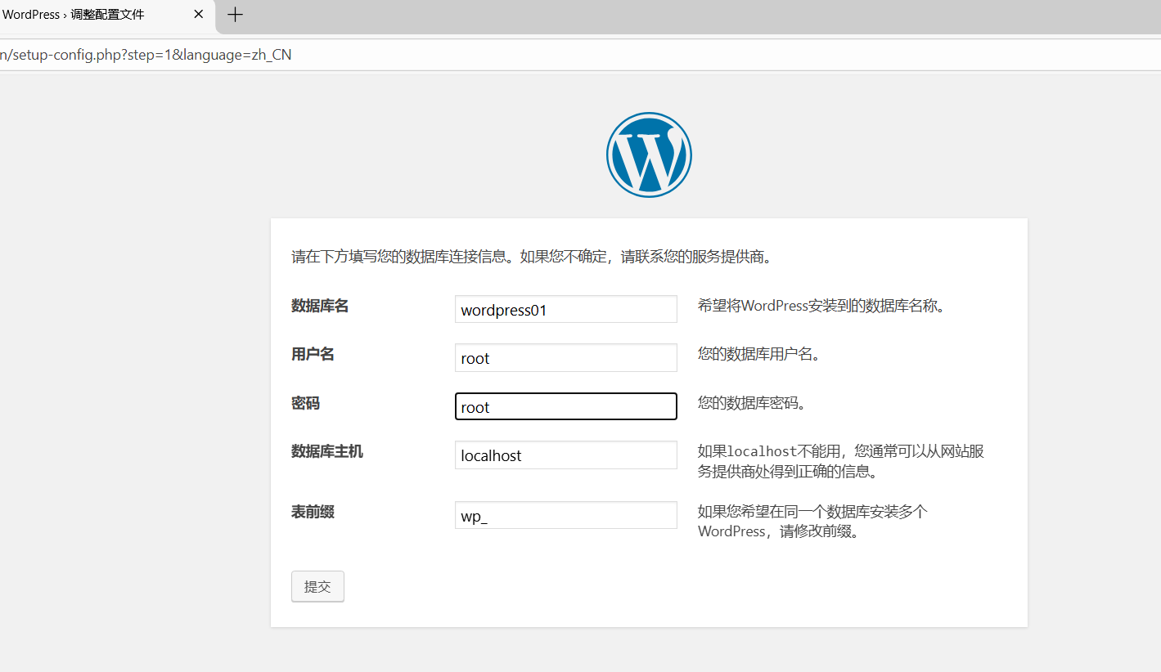Image resolution: width=1161 pixels, height=672 pixels.
Task: Click the WordPress logo
Action: tap(649, 155)
